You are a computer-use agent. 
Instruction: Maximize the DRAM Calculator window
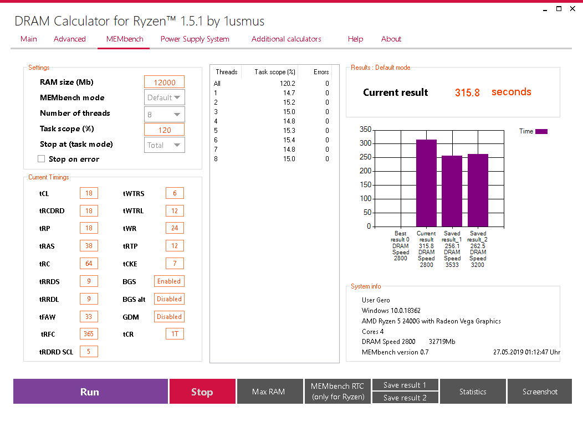(559, 9)
